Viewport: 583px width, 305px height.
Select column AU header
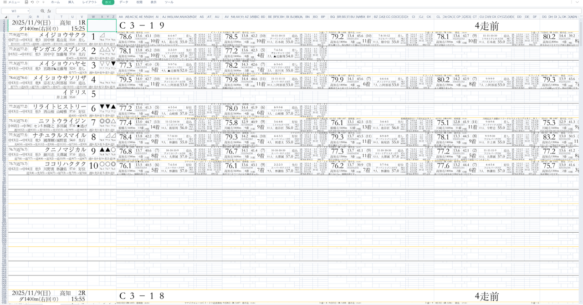(x=217, y=17)
